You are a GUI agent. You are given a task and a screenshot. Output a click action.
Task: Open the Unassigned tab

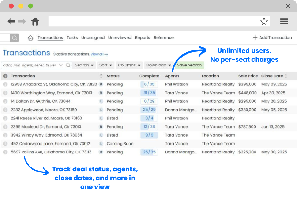click(x=93, y=38)
